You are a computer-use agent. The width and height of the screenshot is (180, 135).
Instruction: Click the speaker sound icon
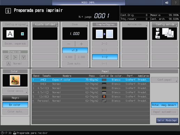(167, 2)
